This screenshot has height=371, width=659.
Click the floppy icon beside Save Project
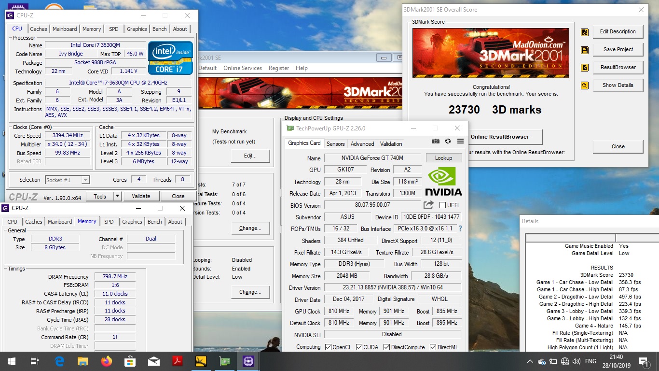(585, 50)
